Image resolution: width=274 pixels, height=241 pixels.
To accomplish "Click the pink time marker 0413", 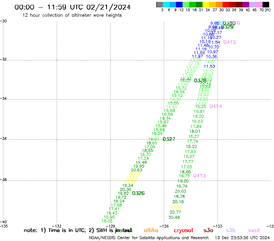I will pyautogui.click(x=199, y=175).
